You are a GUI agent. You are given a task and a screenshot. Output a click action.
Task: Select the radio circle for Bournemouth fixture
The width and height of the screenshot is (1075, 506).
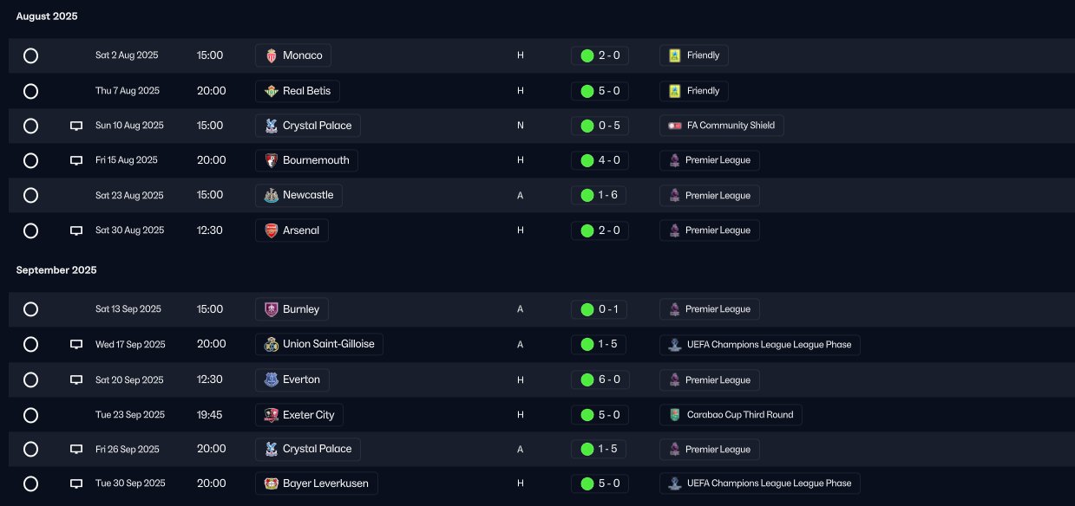click(30, 160)
